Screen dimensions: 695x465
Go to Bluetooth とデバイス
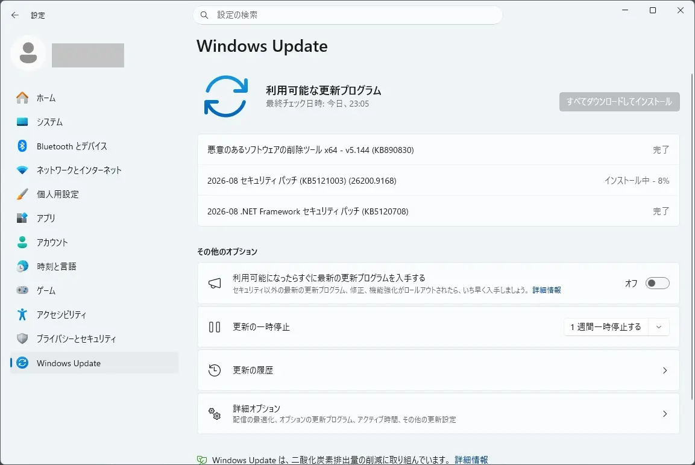[x=95, y=146]
